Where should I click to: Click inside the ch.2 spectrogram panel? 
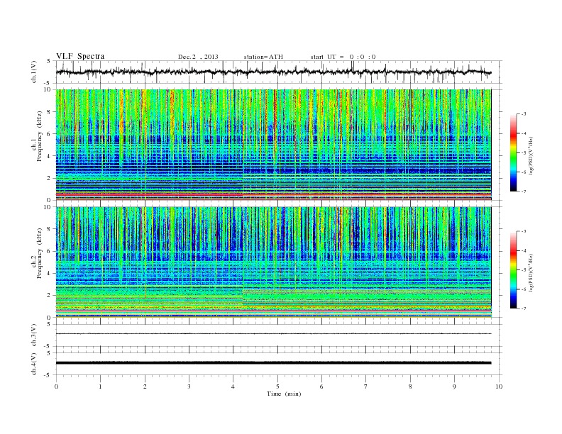(273, 262)
